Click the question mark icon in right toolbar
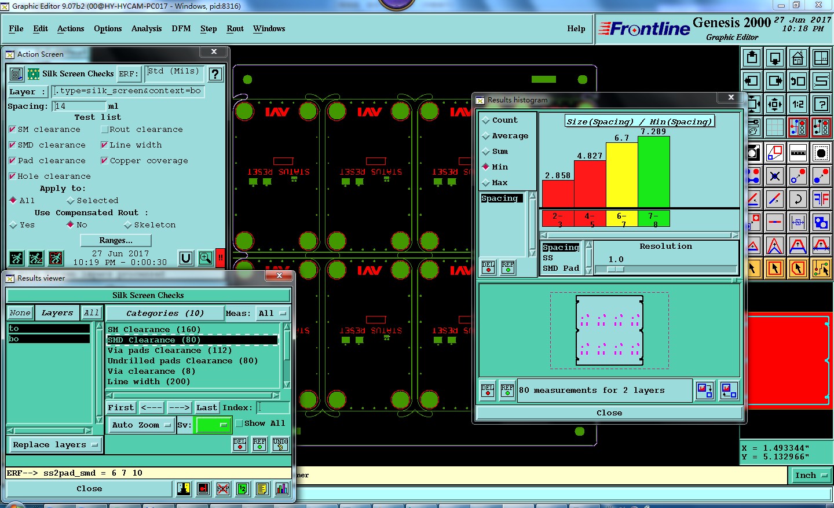Image resolution: width=834 pixels, height=508 pixels. click(821, 104)
